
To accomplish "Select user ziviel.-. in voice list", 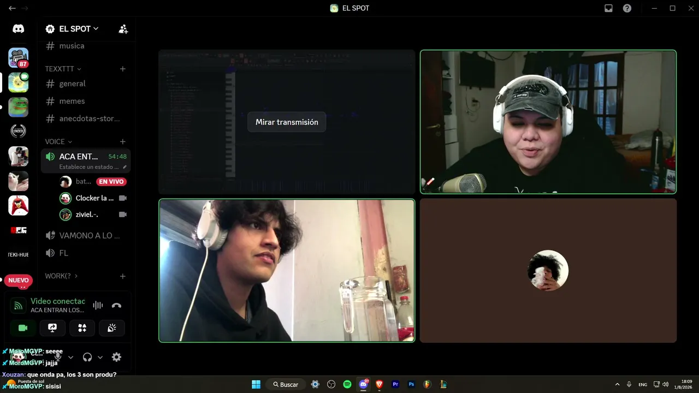I will point(93,215).
